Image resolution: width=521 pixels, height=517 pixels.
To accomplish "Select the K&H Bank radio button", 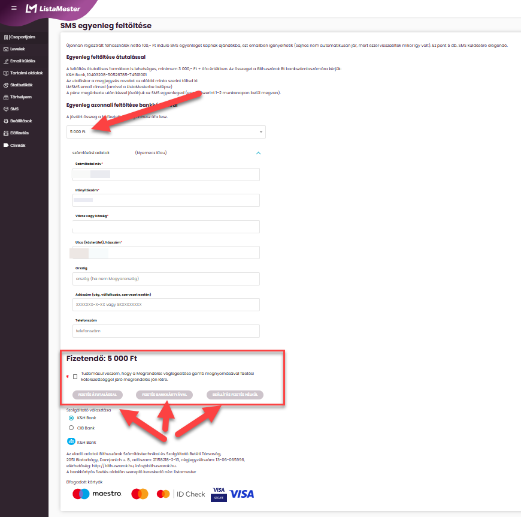I will [x=71, y=418].
